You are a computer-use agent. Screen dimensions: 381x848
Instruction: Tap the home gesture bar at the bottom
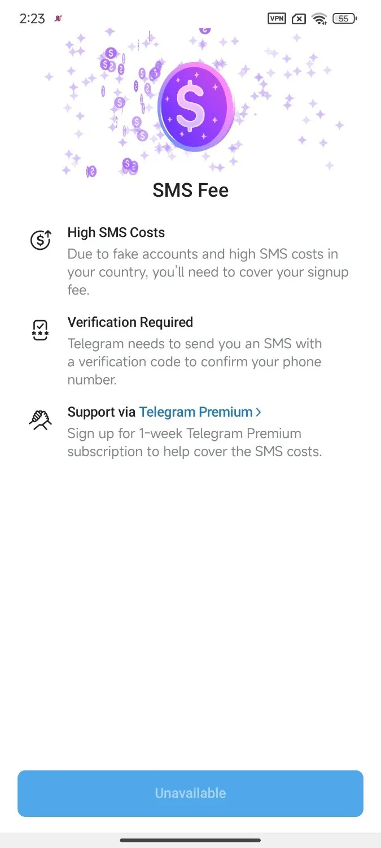190,840
